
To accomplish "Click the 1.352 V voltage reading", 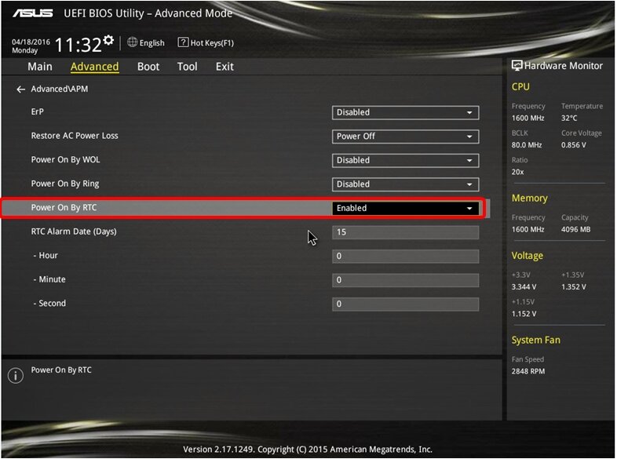I will (573, 286).
